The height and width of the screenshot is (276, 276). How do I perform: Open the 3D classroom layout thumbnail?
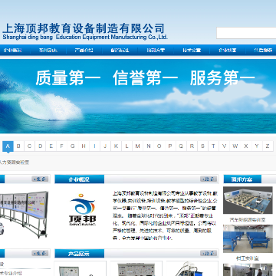[248, 200]
